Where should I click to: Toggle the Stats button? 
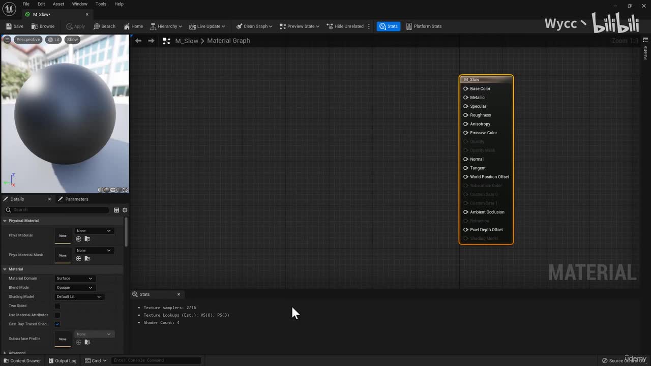[x=389, y=26]
